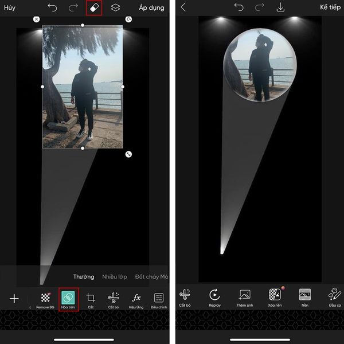Image resolution: width=344 pixels, height=344 pixels.
Task: Select the Hiệu Ứng fx tool
Action: click(x=136, y=298)
